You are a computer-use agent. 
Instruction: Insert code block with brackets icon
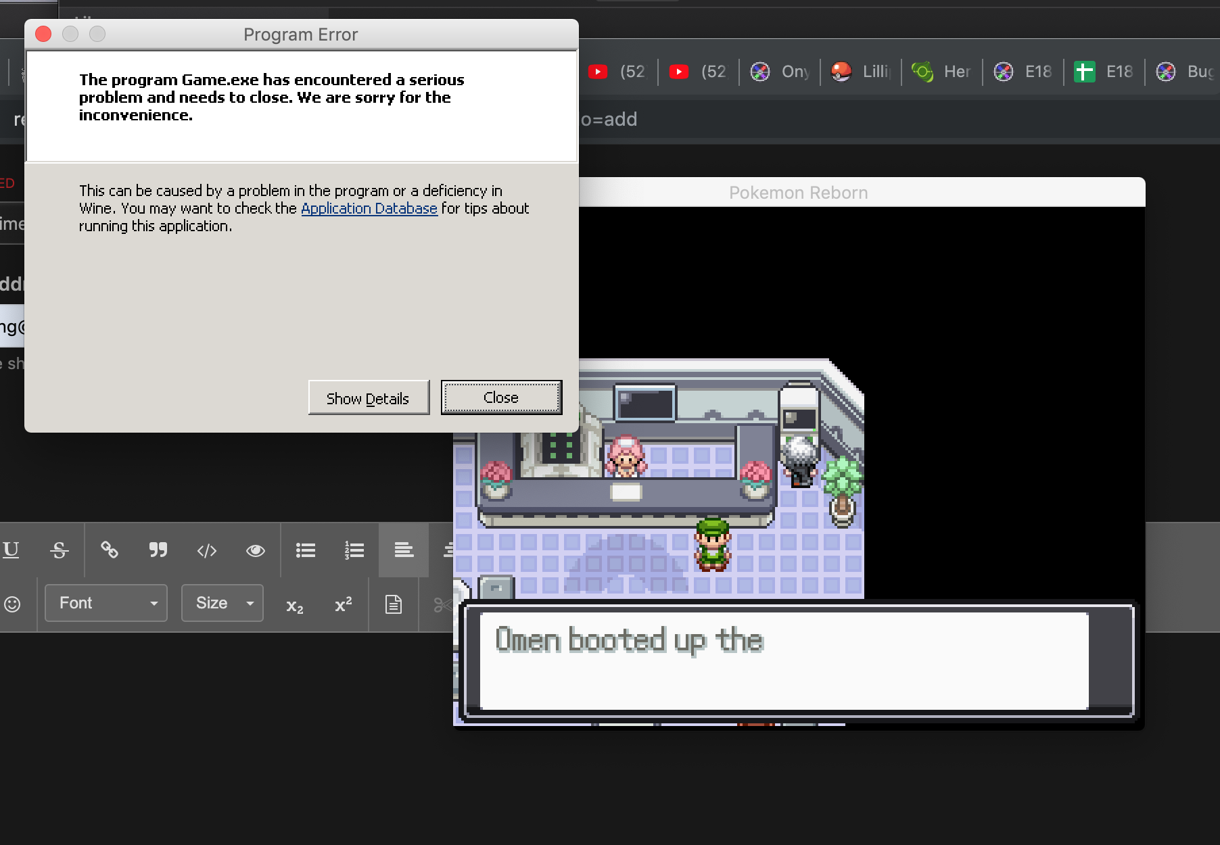point(207,551)
